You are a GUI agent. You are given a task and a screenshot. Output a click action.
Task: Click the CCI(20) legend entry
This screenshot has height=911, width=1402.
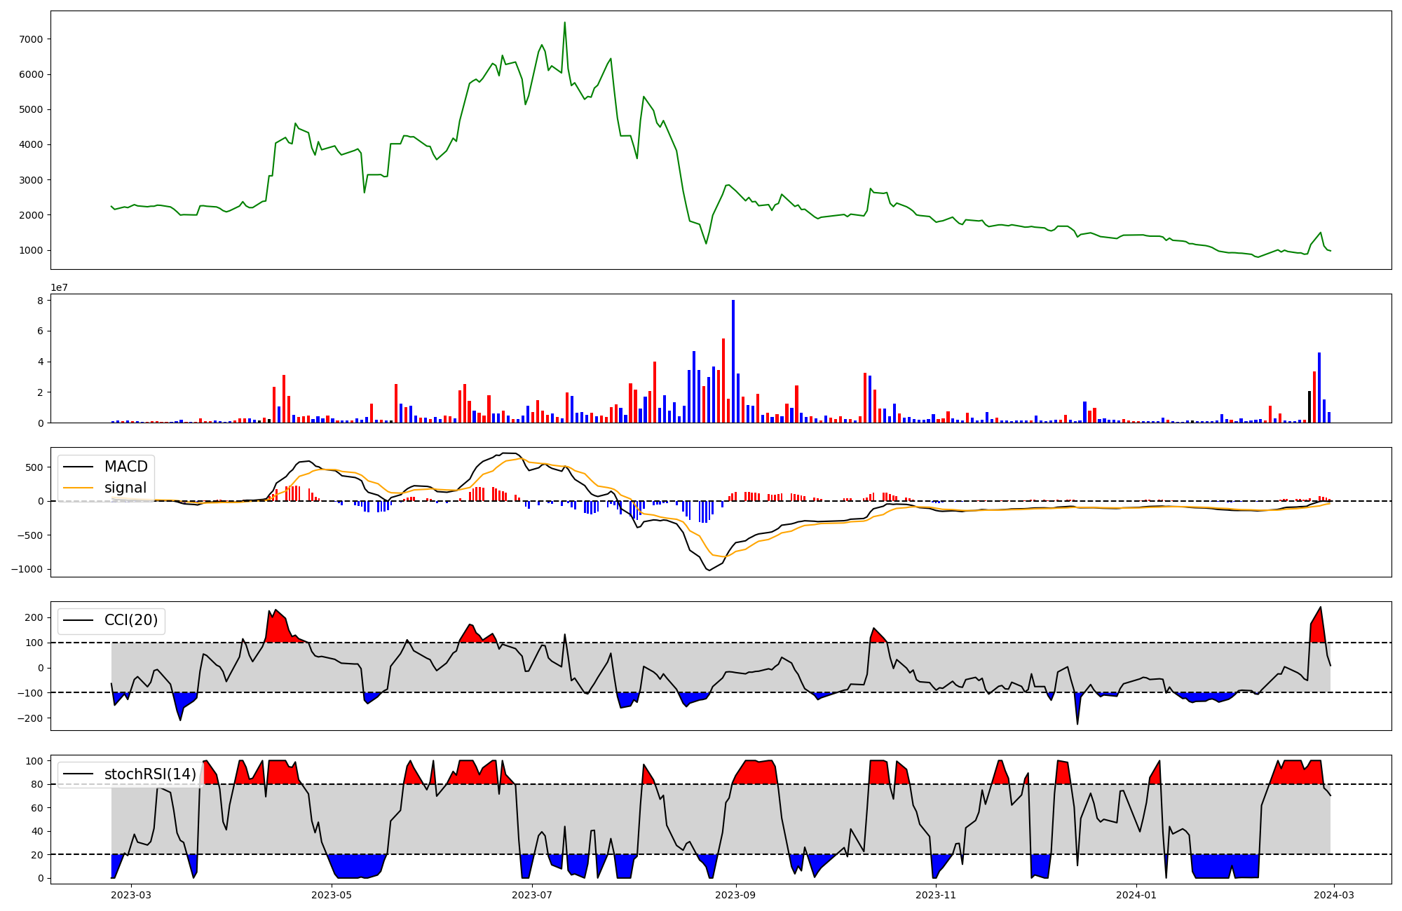pos(130,620)
